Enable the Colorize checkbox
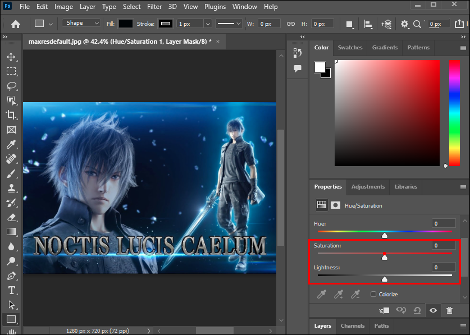The height and width of the screenshot is (335, 470). (373, 294)
